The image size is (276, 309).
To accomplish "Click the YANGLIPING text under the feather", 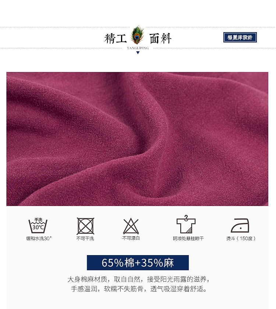I will click(138, 48).
